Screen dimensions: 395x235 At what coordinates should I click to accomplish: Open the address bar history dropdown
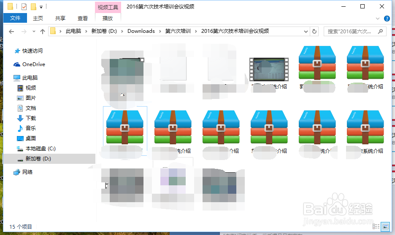[306, 32]
